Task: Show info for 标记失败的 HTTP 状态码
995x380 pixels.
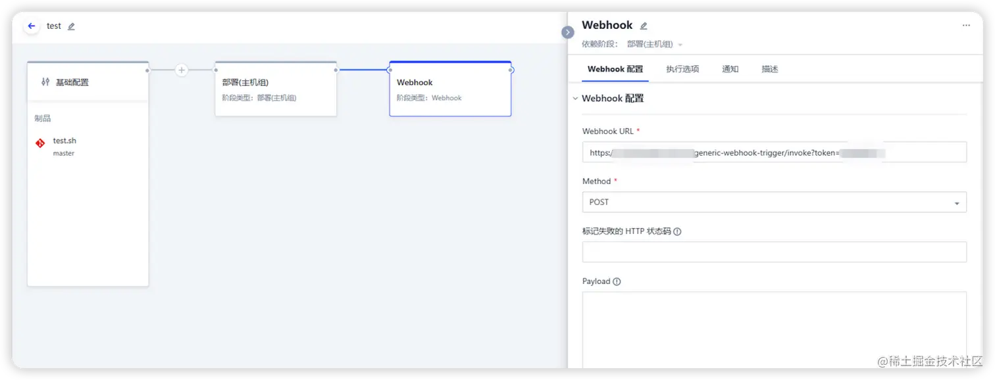Action: click(x=677, y=231)
